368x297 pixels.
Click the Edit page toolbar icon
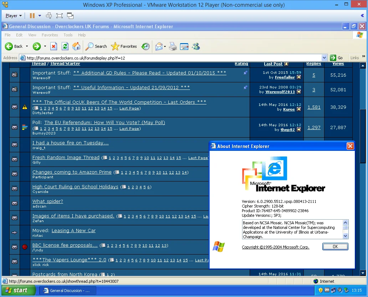pos(184,46)
